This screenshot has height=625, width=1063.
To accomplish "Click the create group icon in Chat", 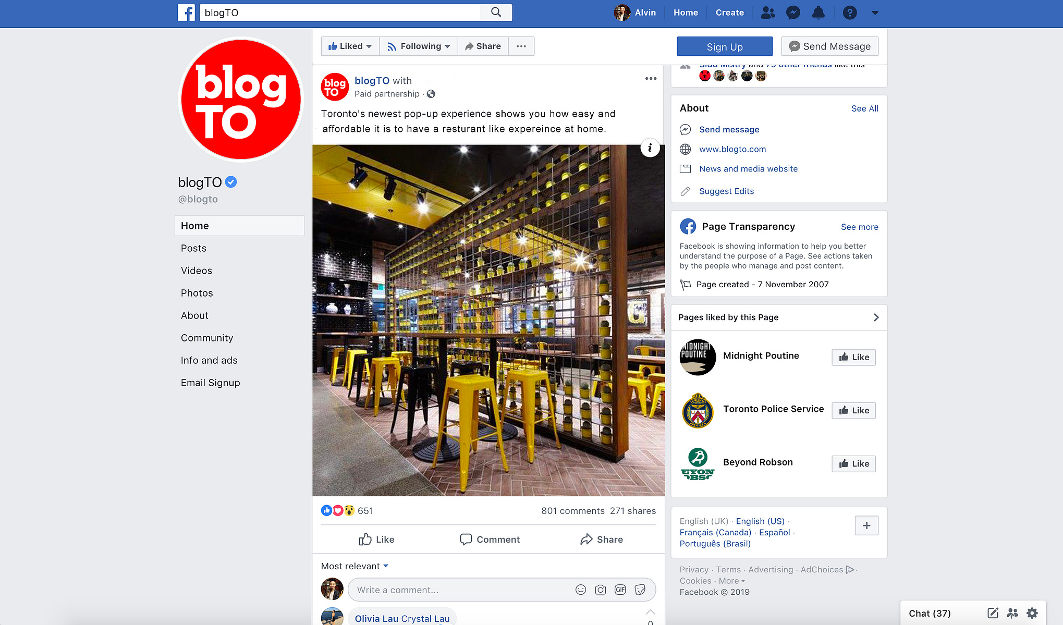I will (x=1012, y=613).
